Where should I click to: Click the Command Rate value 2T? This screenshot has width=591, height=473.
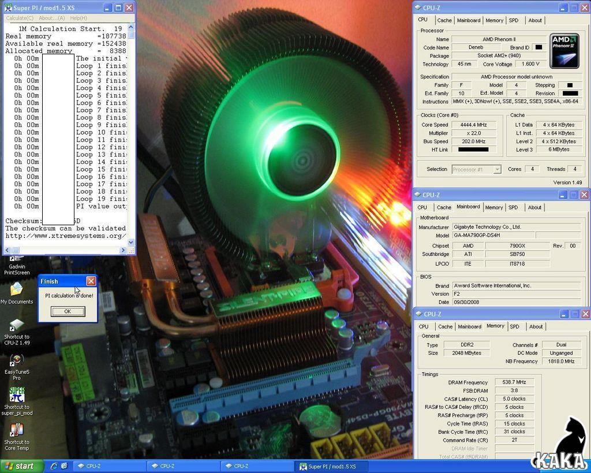coord(514,440)
